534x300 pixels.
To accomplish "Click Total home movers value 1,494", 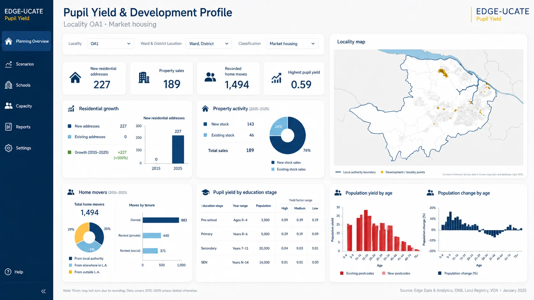I will pos(89,213).
